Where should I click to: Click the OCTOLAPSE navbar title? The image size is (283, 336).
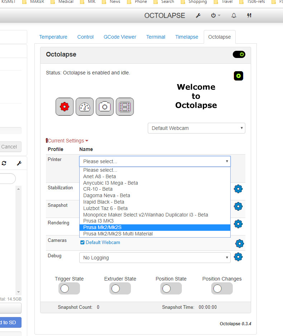click(x=165, y=15)
